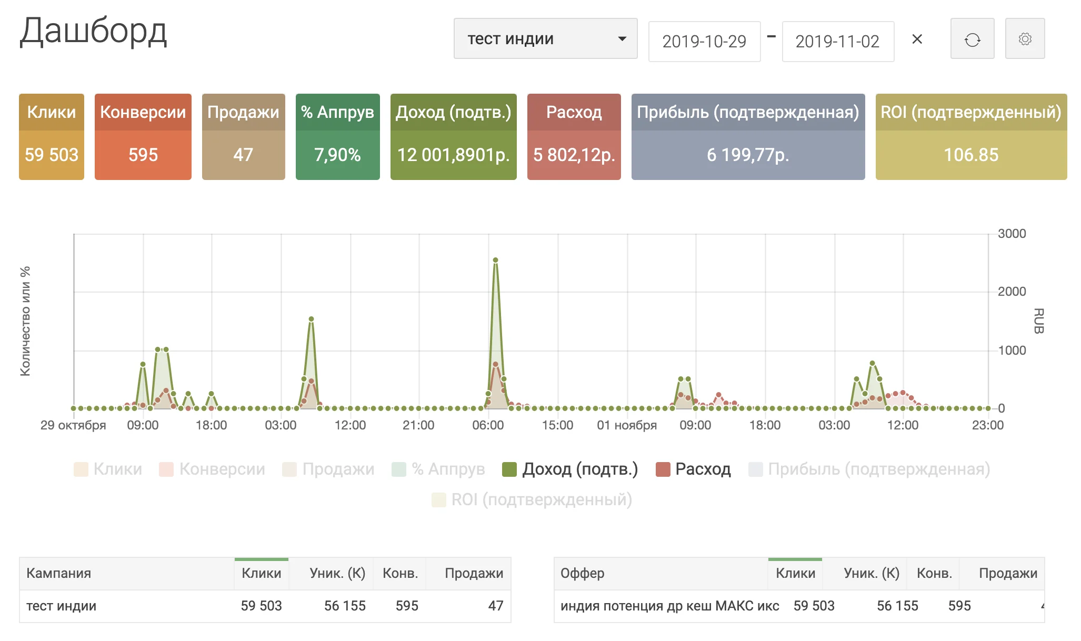Open the тест индии campaign selector
The height and width of the screenshot is (641, 1081).
click(x=545, y=39)
